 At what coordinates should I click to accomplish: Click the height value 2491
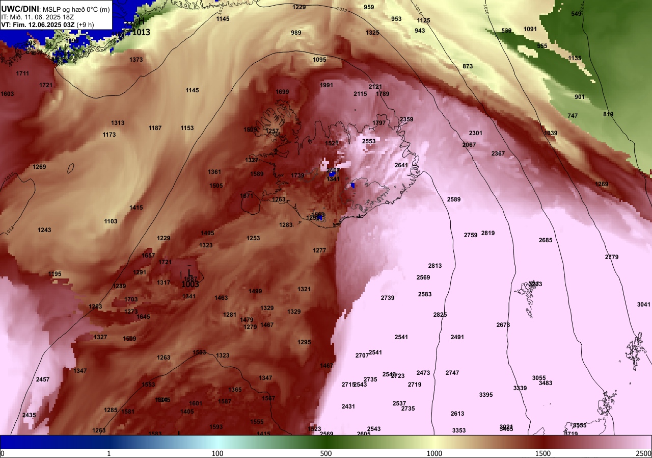click(457, 337)
